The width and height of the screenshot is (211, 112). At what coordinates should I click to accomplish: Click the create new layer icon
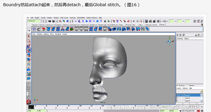click(x=202, y=91)
